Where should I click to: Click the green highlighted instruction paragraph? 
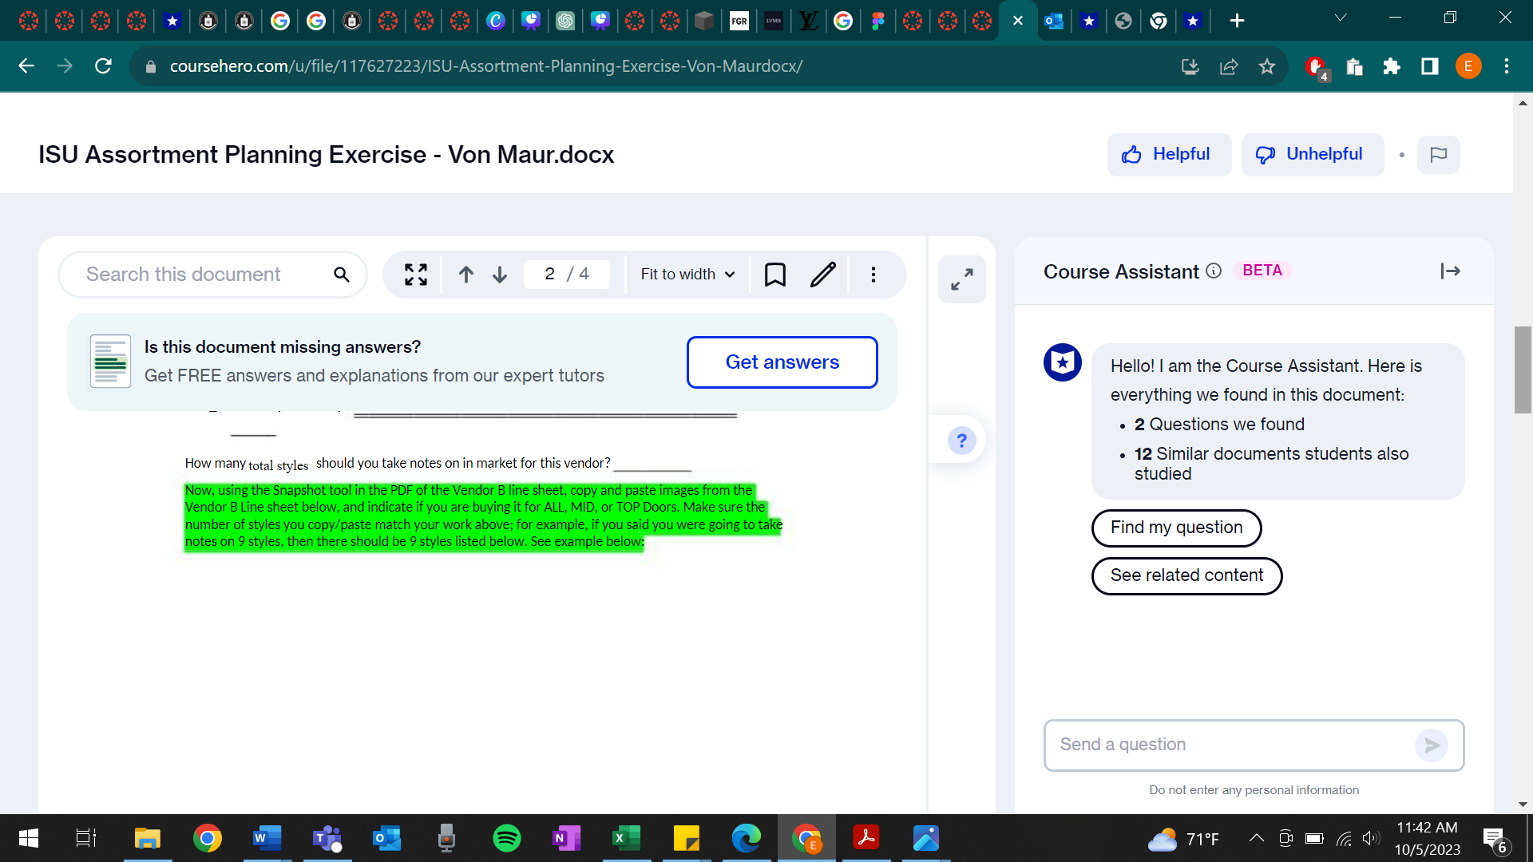coord(483,516)
